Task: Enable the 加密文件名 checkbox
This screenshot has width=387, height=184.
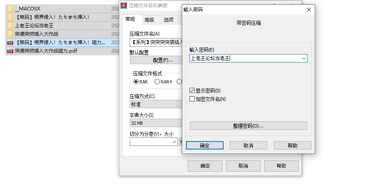Action: [192, 99]
